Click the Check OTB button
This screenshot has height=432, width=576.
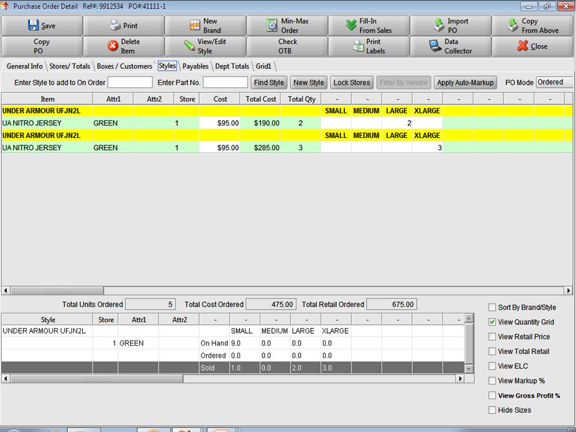(287, 46)
